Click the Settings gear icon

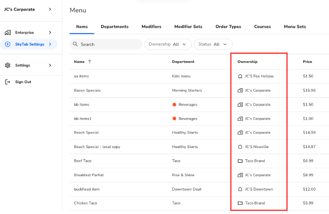point(7,66)
